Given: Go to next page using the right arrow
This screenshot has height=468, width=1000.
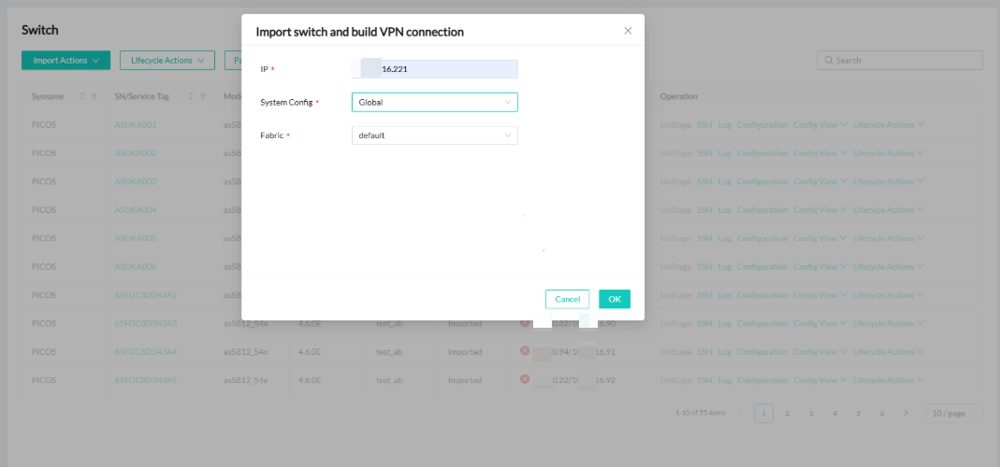Looking at the screenshot, I should (905, 413).
